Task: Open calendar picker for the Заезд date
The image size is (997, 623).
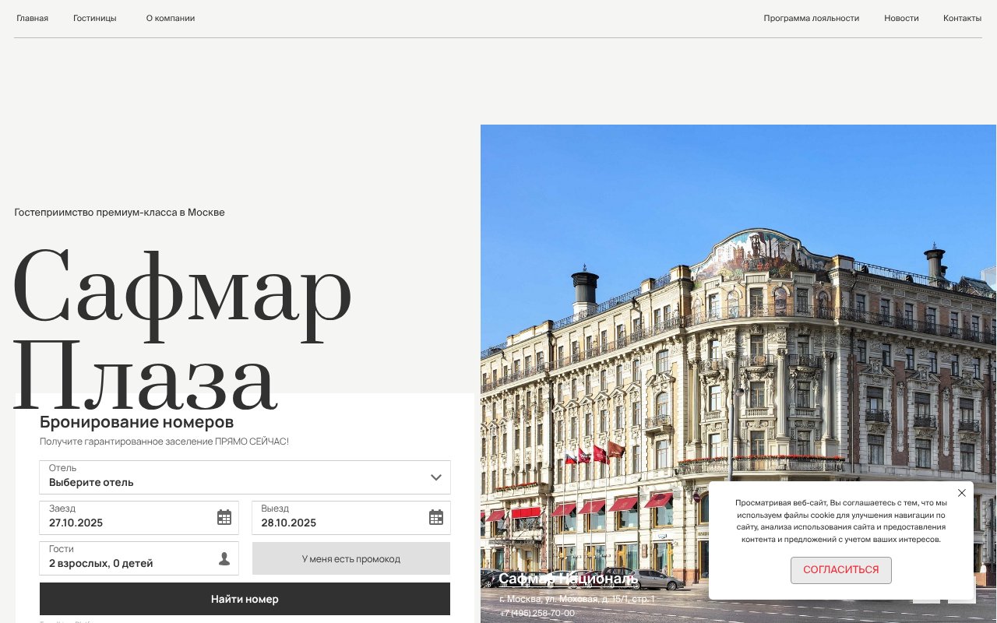Action: (224, 517)
